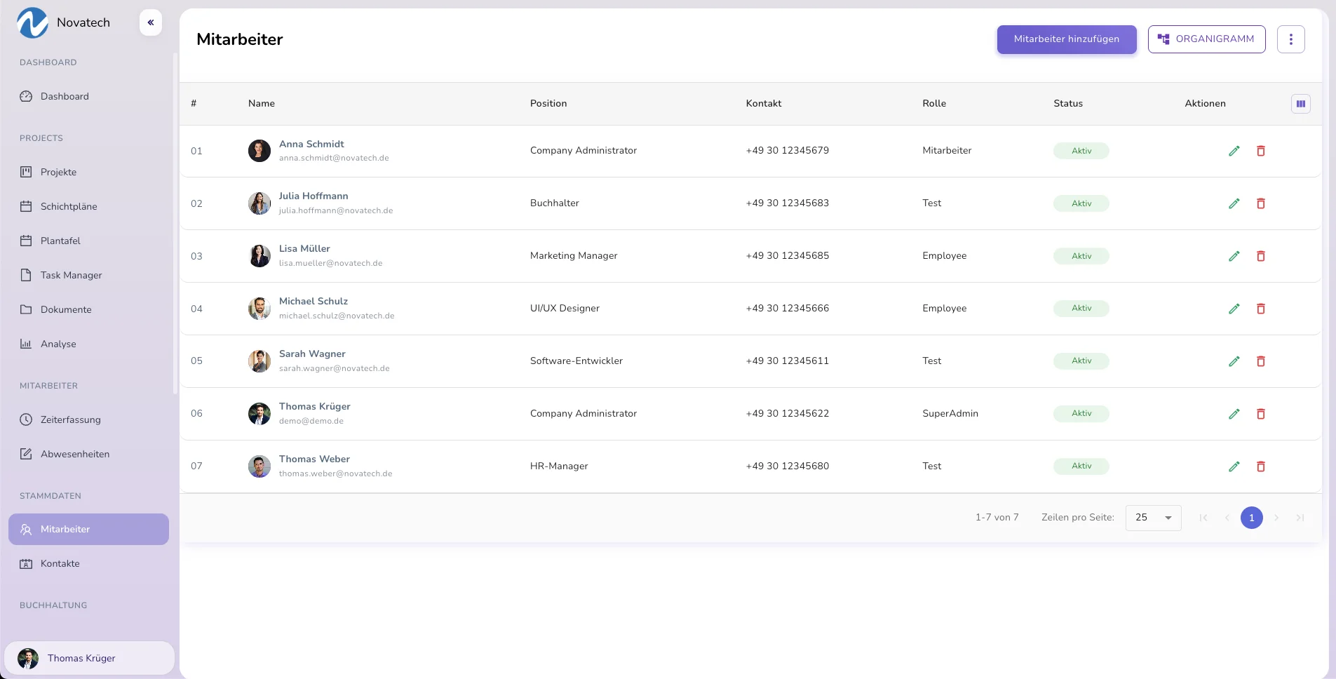This screenshot has width=1336, height=679.
Task: Delete Julia Hoffmann using trash icon
Action: click(1260, 203)
